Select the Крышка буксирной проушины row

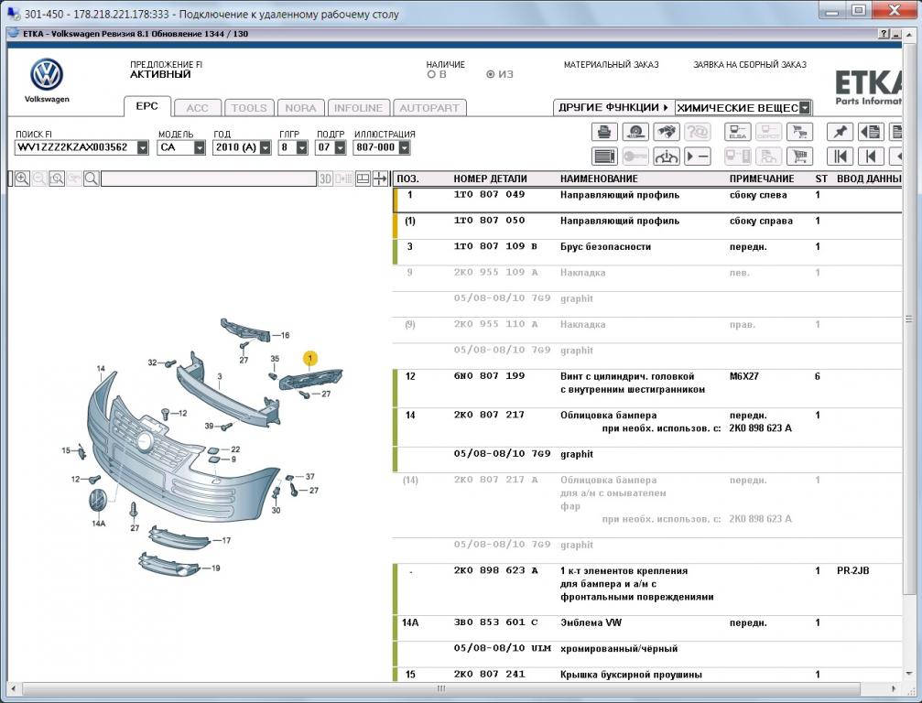646,675
